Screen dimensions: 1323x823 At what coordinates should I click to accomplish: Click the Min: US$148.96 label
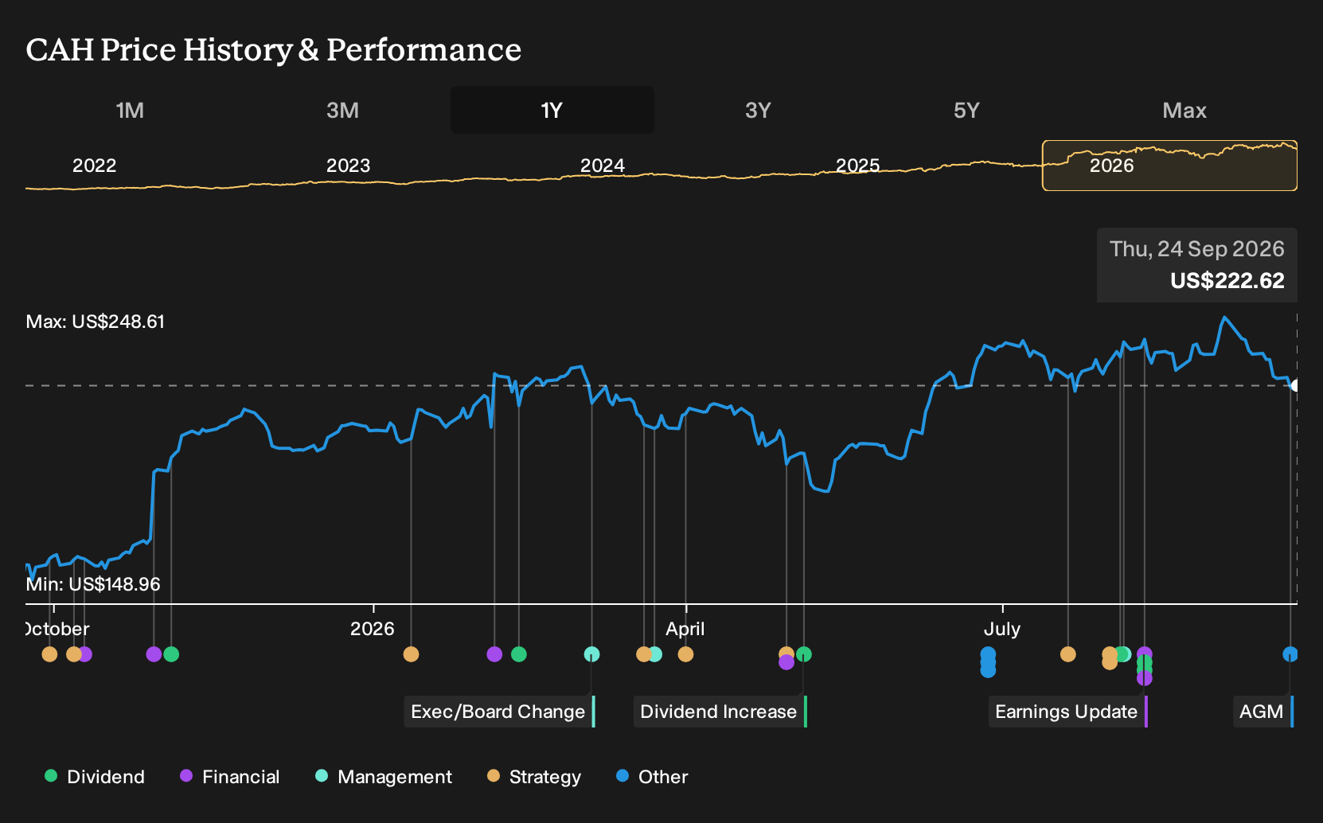pos(93,584)
